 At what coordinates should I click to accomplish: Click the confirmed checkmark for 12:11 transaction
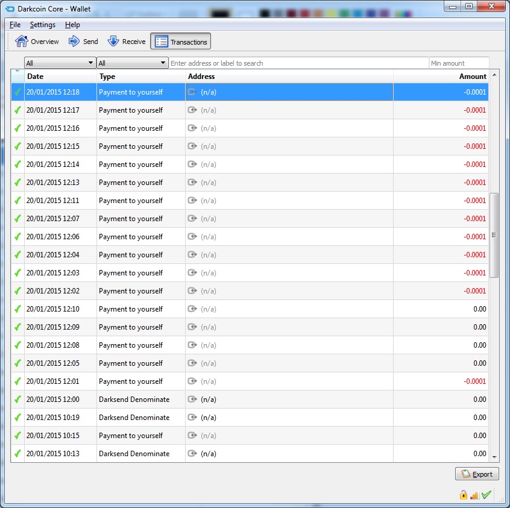pos(18,201)
